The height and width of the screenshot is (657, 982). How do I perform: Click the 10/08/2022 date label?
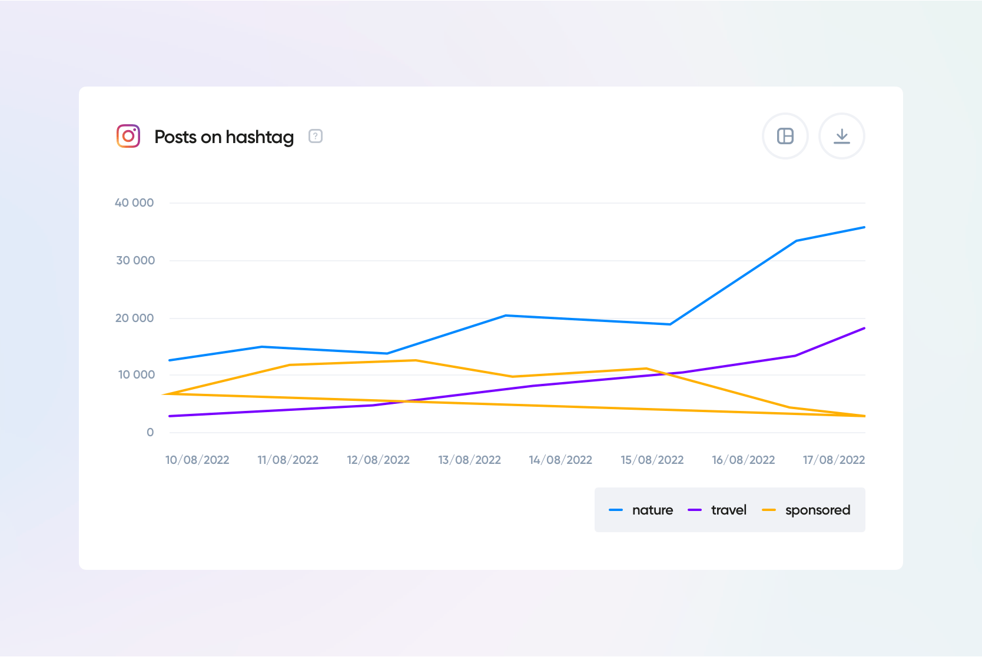pyautogui.click(x=197, y=460)
